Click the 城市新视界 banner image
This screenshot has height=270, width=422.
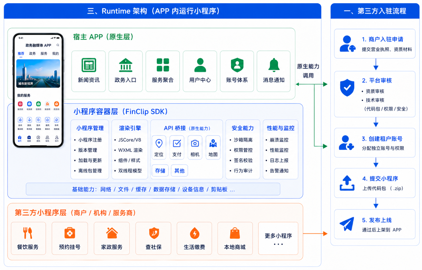tap(38, 73)
